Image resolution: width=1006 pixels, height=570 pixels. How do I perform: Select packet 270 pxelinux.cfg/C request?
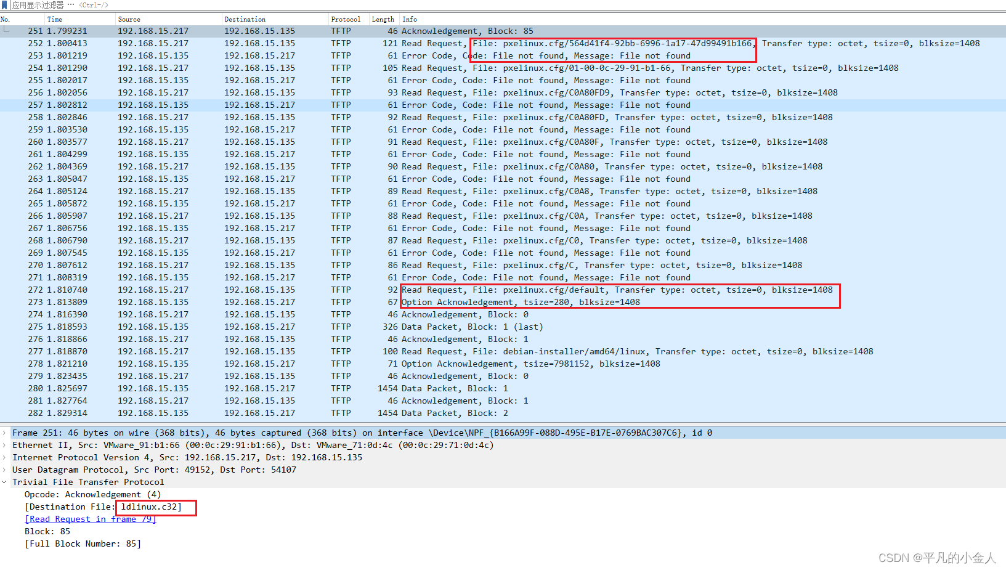(503, 265)
